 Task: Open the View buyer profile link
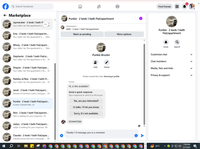pos(112,76)
